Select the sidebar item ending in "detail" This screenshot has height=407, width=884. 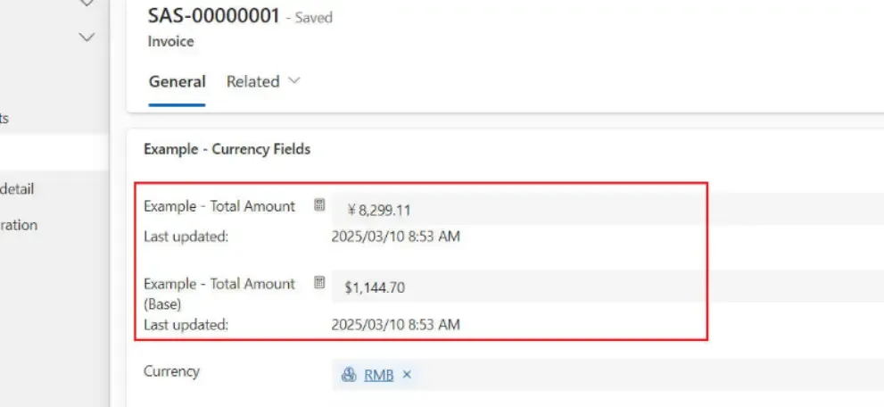pyautogui.click(x=18, y=188)
